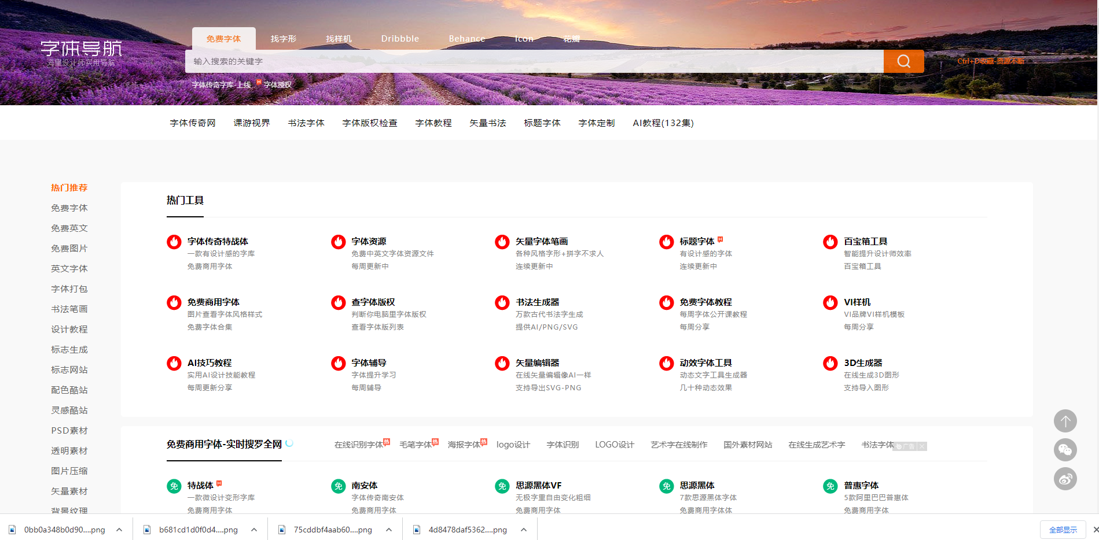Click the flame icon beside 动效字体工具
This screenshot has width=1099, height=540.
[x=667, y=363]
